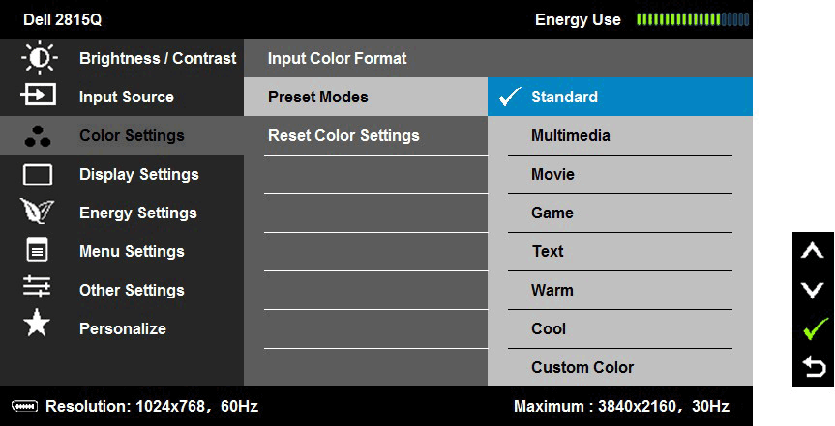Open Energy Settings menu label

(x=138, y=213)
